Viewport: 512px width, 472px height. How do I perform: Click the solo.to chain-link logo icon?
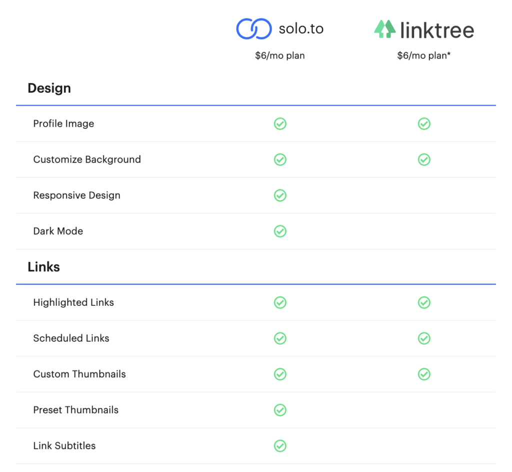tap(253, 29)
